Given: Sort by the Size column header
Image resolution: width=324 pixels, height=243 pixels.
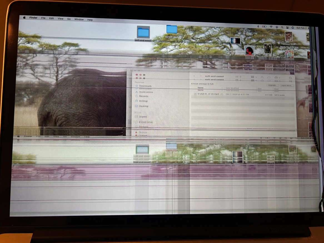Looking at the screenshot, I should pyautogui.click(x=259, y=88).
